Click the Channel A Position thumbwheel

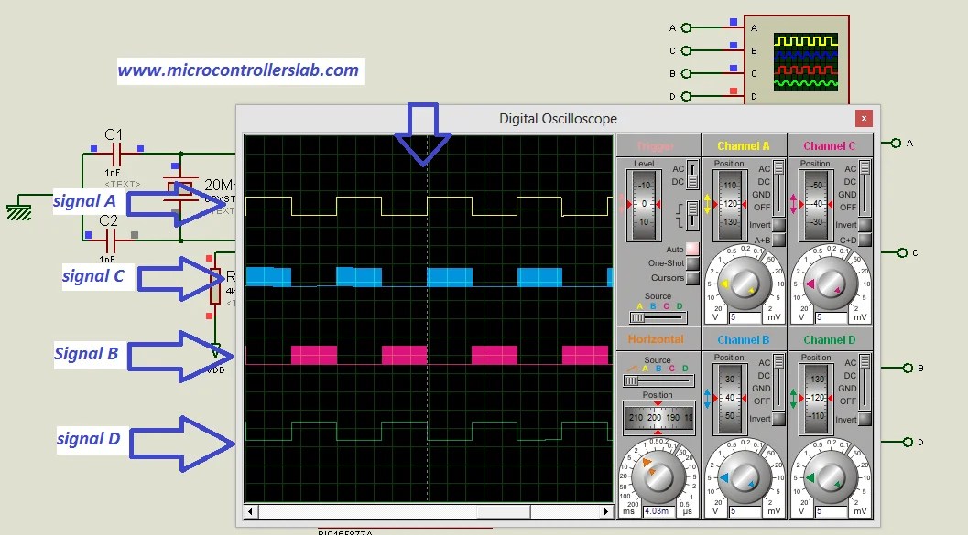click(730, 205)
